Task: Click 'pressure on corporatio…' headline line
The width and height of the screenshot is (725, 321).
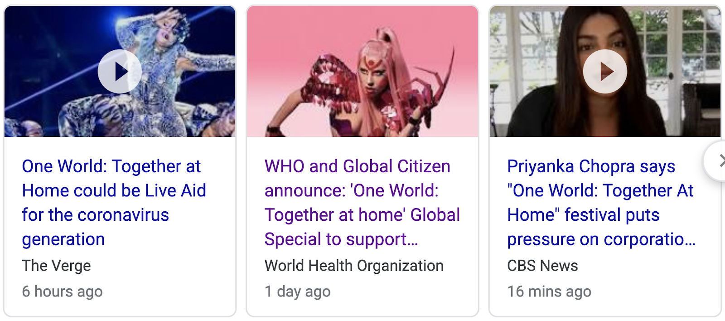Action: tap(601, 239)
